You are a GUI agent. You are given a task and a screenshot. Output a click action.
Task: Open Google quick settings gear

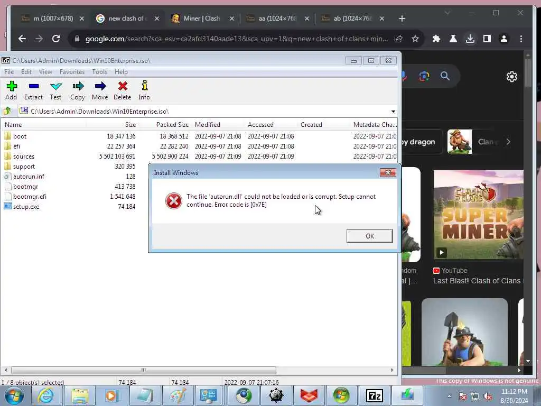[x=511, y=76]
